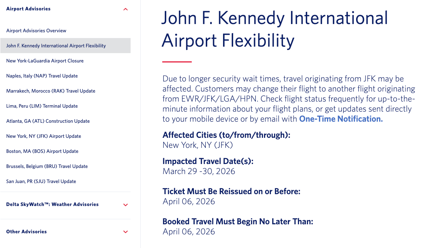Screen dimensions: 422x248
Task: Click the Airport Advisories section header
Action: 28,9
